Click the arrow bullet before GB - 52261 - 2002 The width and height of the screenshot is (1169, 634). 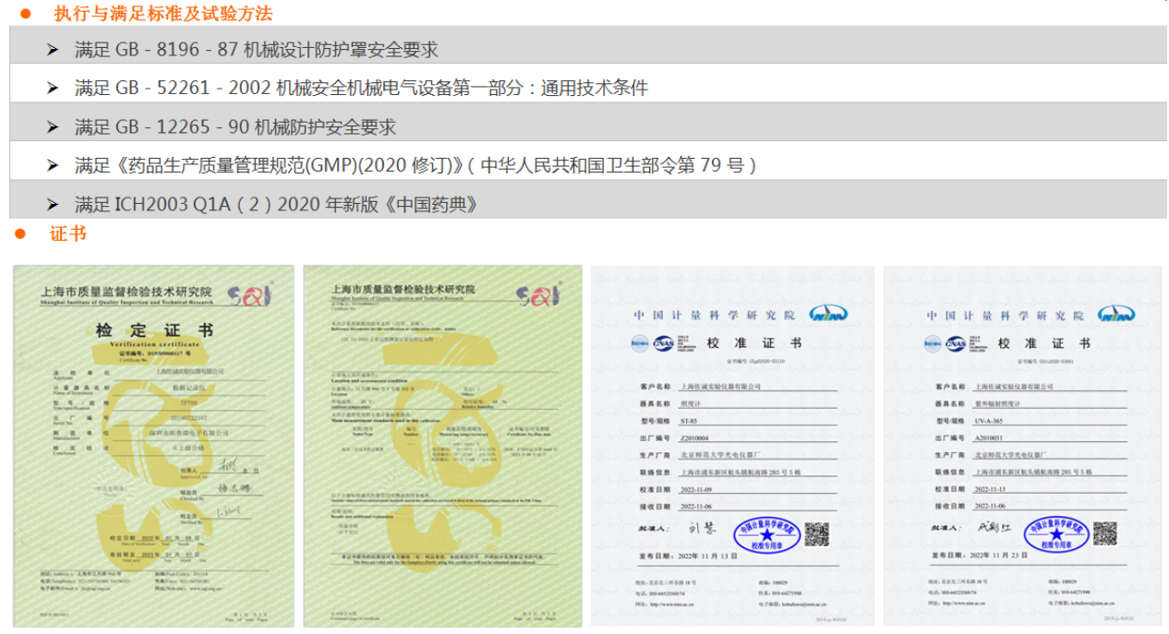pos(54,89)
